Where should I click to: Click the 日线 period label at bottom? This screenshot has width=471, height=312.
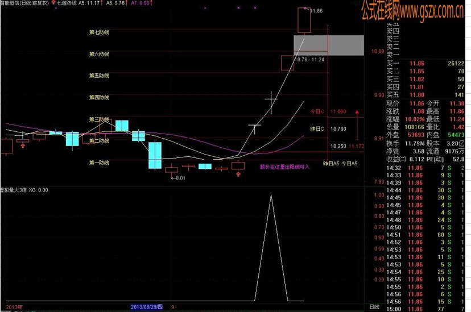click(374, 306)
